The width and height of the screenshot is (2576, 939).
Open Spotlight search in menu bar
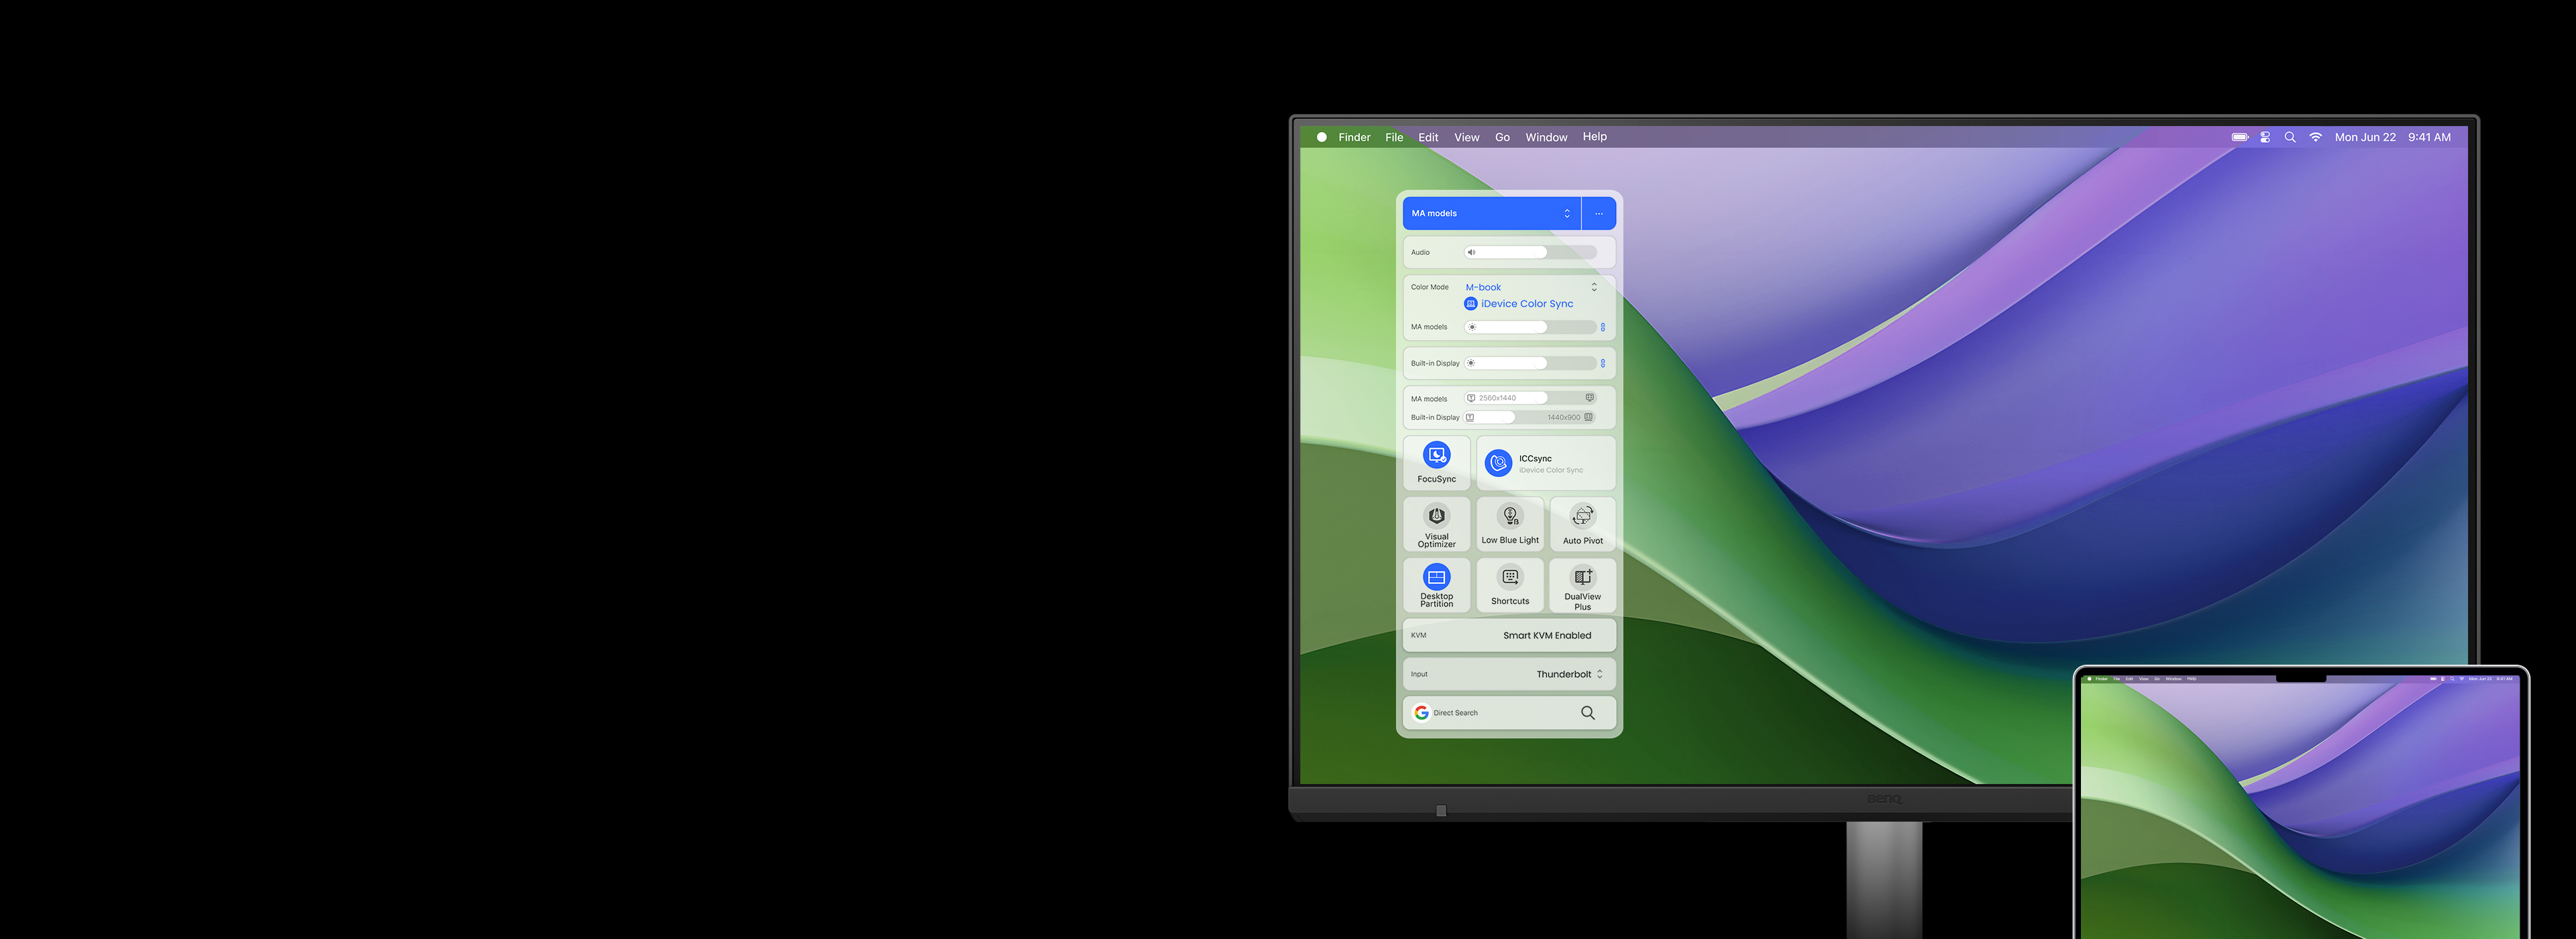pyautogui.click(x=2290, y=137)
